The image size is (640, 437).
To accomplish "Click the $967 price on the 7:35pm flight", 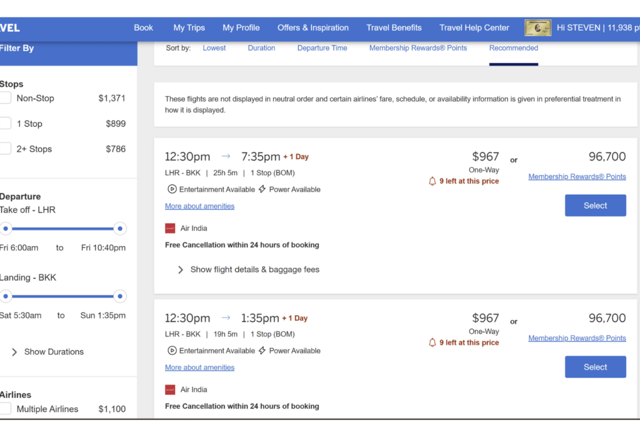I will [485, 157].
